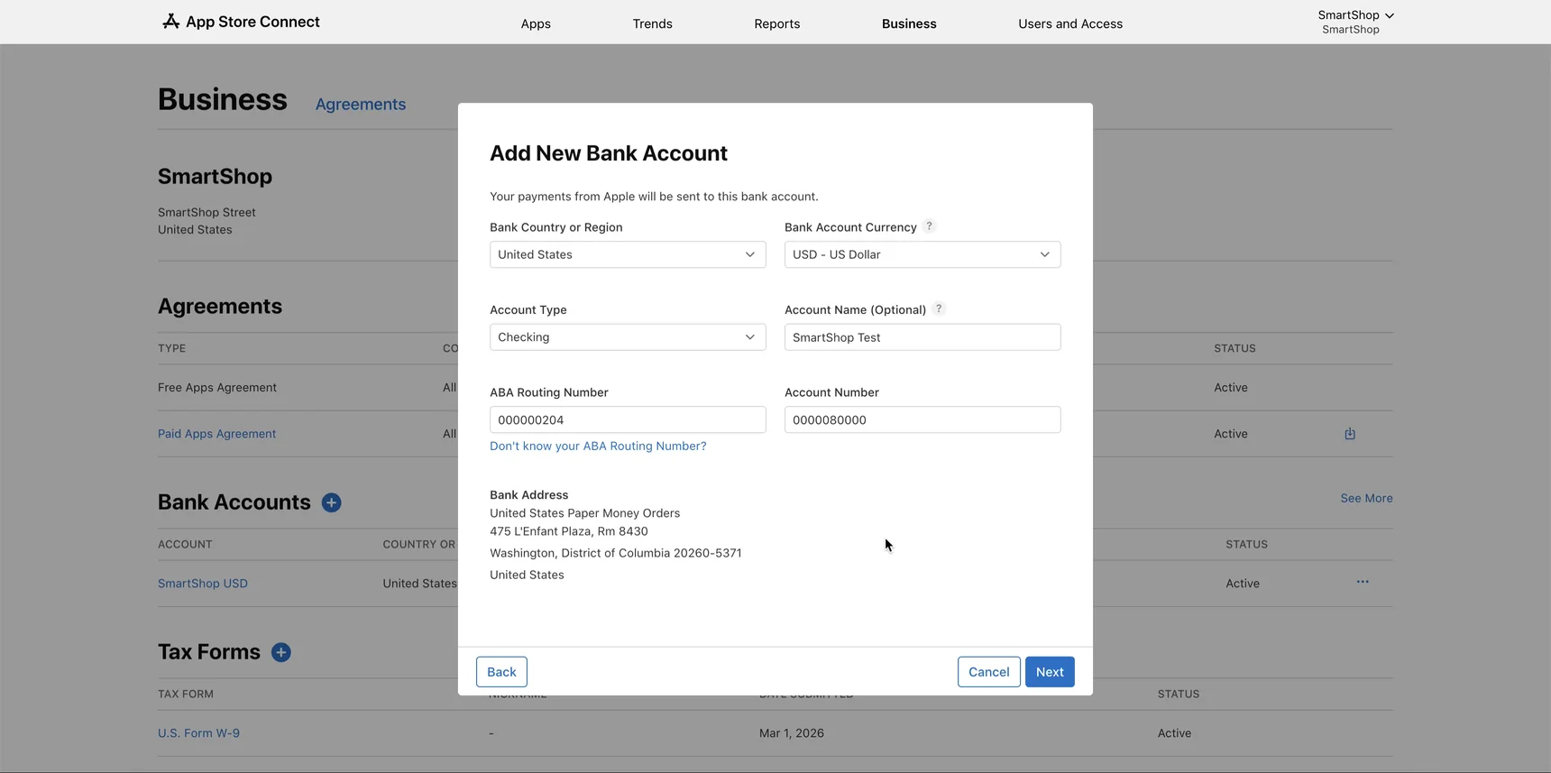Open the Bank Account Currency dropdown
The width and height of the screenshot is (1551, 773).
point(922,254)
